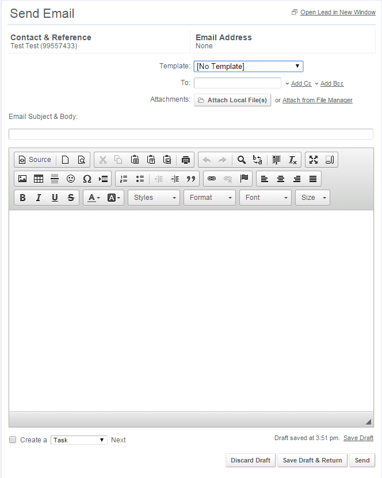Click the Paste icon
Image resolution: width=382 pixels, height=478 pixels.
pyautogui.click(x=135, y=160)
